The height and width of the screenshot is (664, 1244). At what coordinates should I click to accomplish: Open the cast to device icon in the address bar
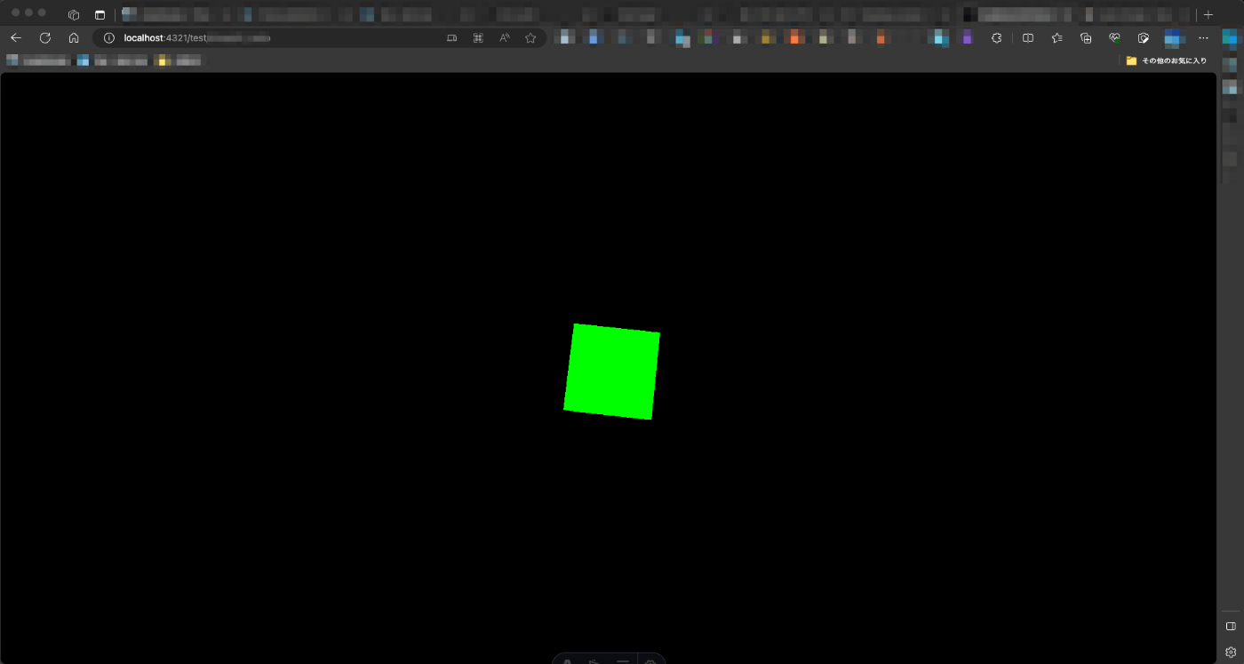(452, 38)
